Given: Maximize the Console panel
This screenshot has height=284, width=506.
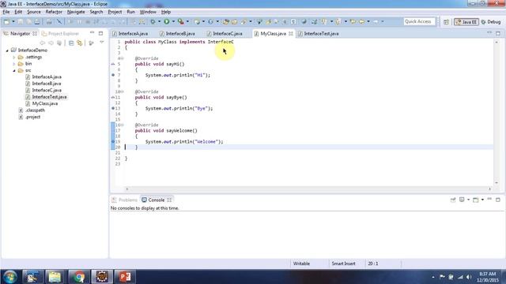Looking at the screenshot, I should [498, 200].
